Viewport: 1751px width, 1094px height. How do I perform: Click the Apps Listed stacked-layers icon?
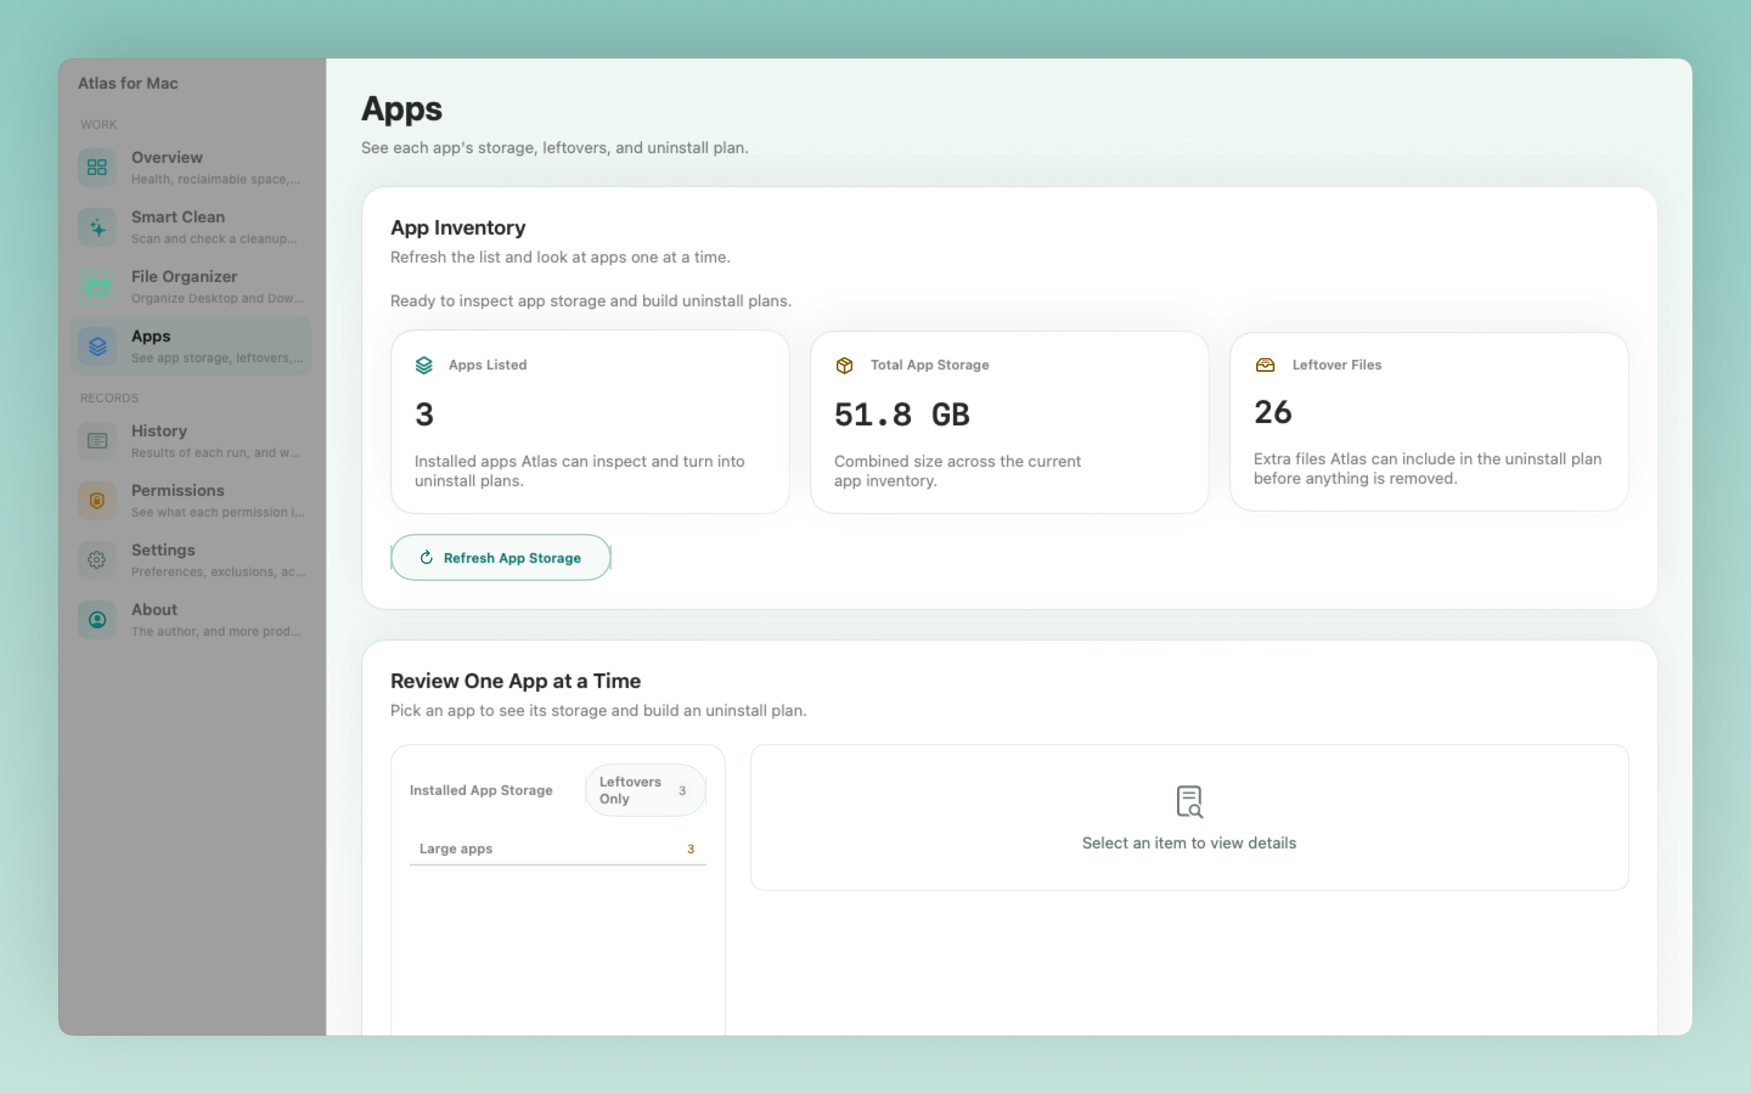click(424, 365)
